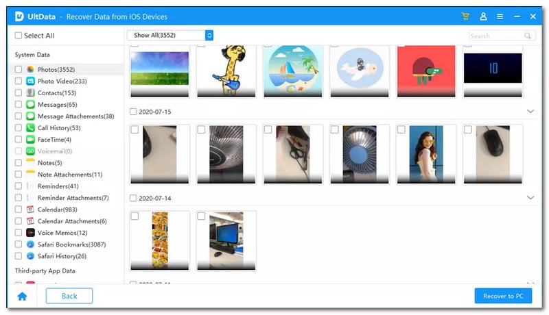This screenshot has height=315, width=549.
Task: Click the Note Attachments icon
Action: [x=30, y=174]
